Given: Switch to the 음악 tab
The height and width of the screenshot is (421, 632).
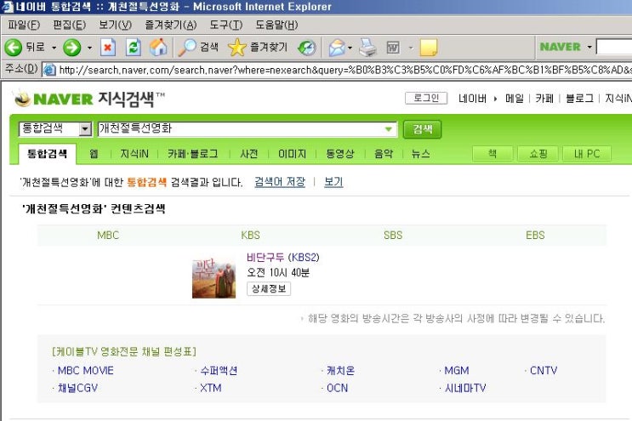Looking at the screenshot, I should click(x=384, y=154).
